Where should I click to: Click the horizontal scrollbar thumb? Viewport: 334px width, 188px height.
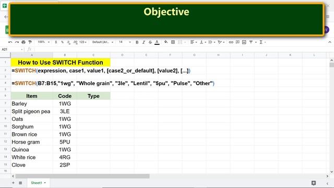pos(82,176)
